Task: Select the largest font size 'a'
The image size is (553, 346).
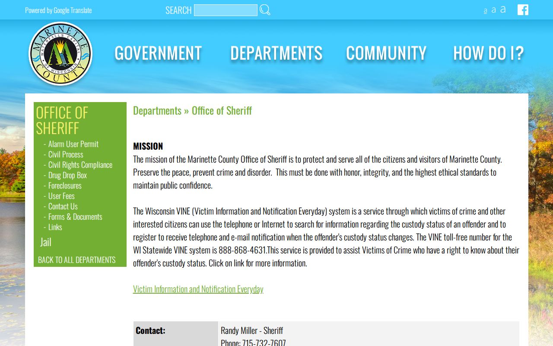Action: tap(503, 10)
